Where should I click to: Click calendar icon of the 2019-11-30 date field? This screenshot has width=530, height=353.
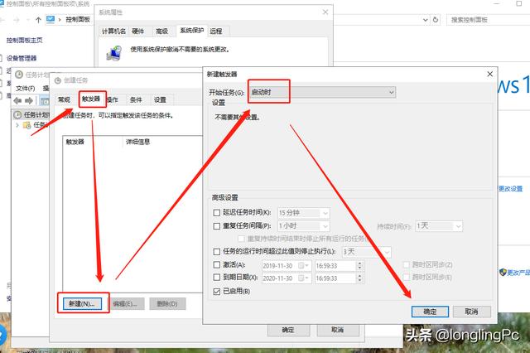[301, 266]
